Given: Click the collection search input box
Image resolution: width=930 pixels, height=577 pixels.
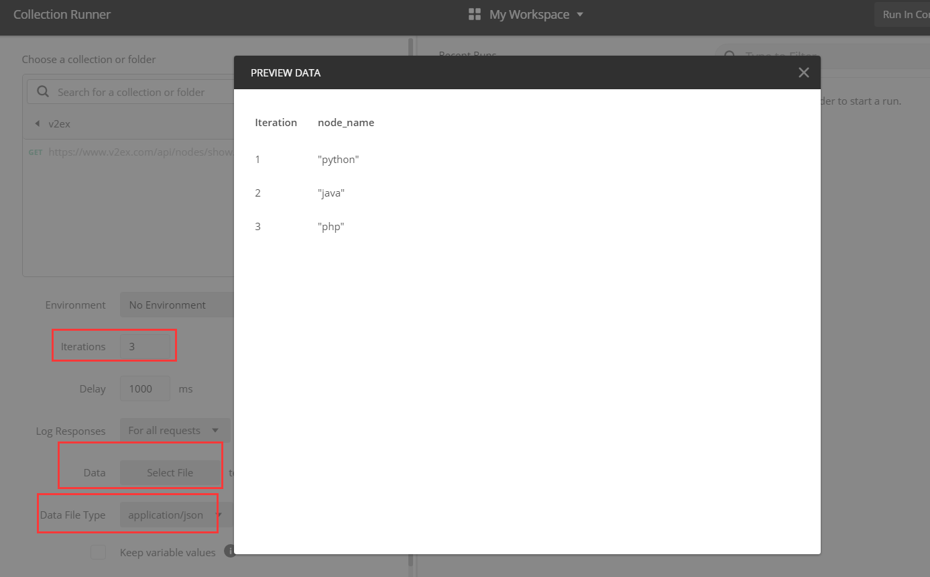Looking at the screenshot, I should pos(134,91).
